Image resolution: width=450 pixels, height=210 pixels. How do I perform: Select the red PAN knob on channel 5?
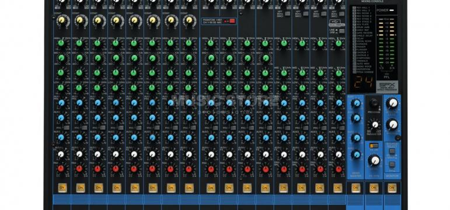pos(134,169)
